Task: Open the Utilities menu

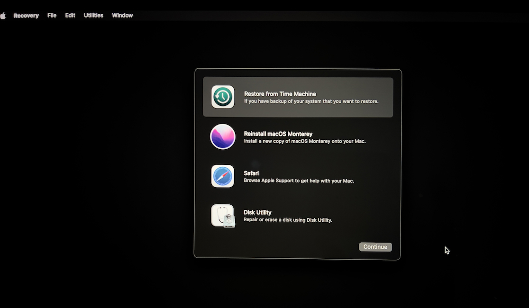Action: pos(93,15)
